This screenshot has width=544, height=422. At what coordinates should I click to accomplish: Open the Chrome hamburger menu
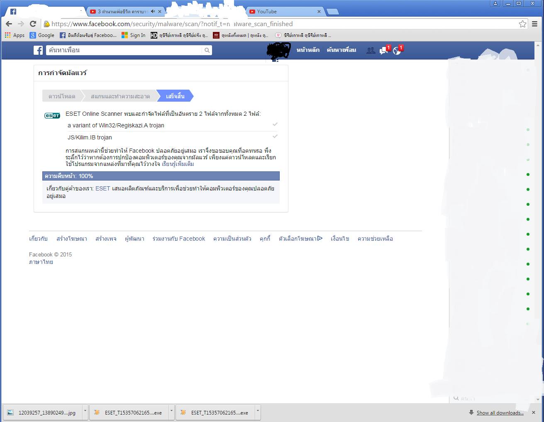(x=535, y=24)
